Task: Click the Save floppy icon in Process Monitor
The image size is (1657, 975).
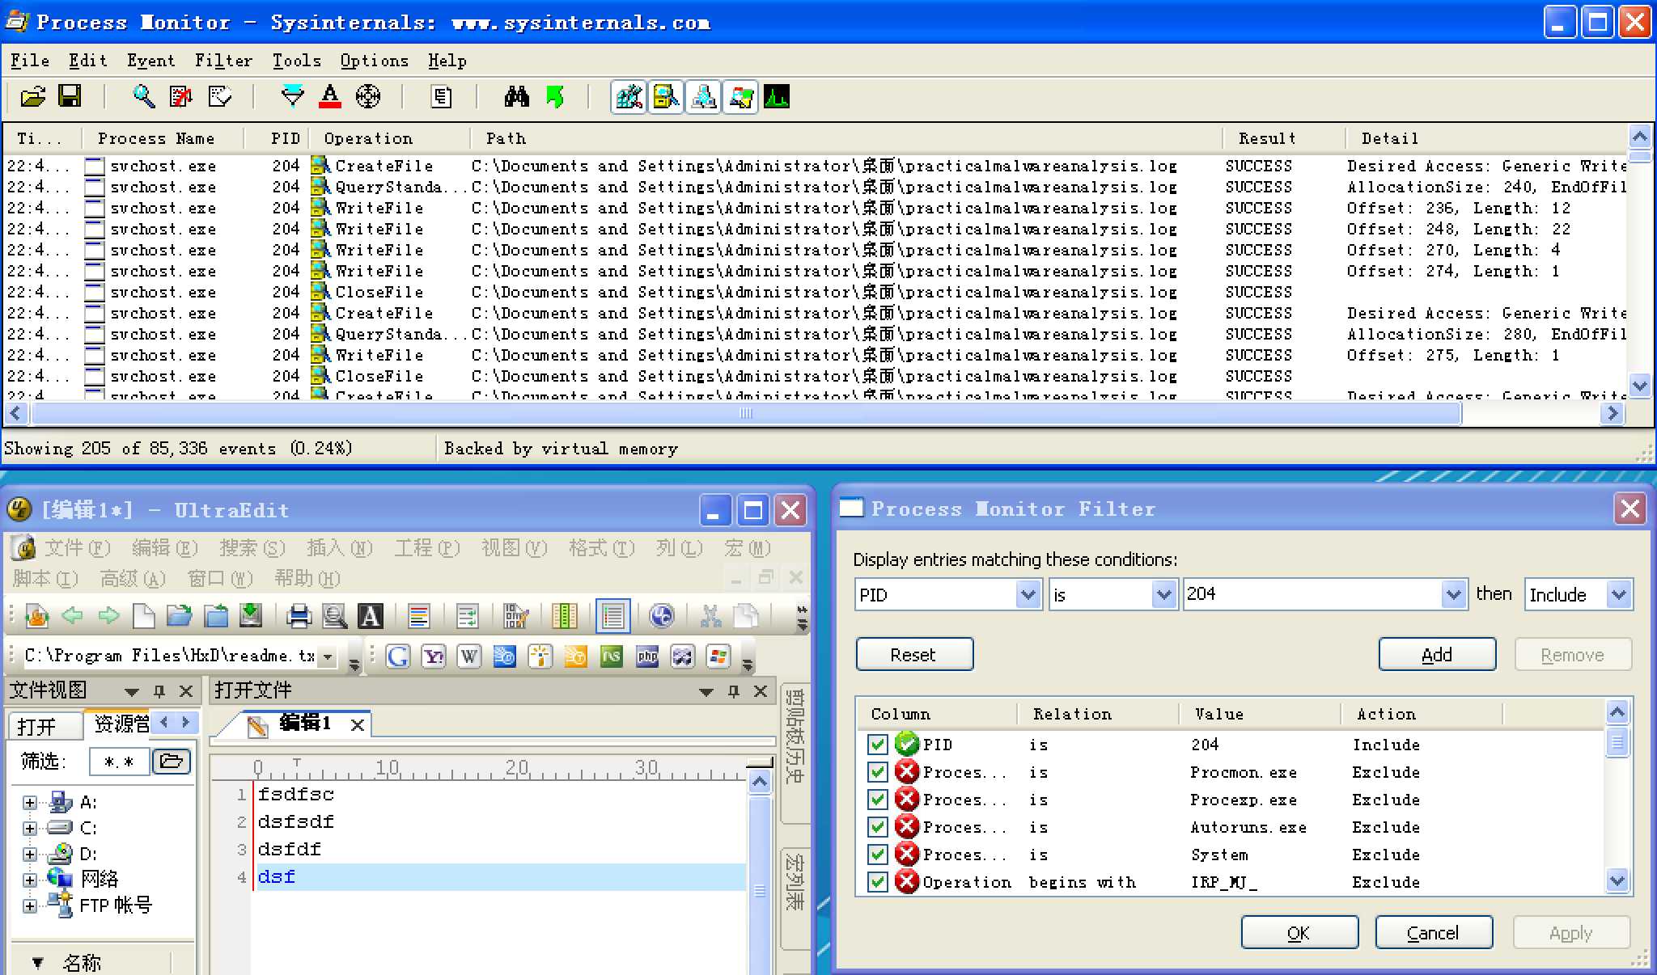Action: coord(70,98)
